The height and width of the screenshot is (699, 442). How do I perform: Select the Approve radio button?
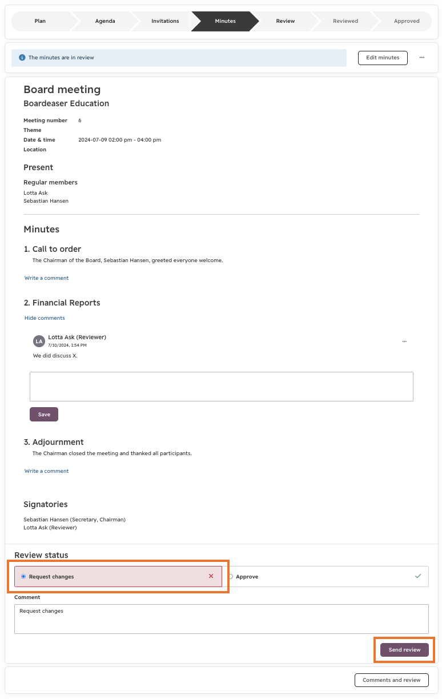click(230, 577)
